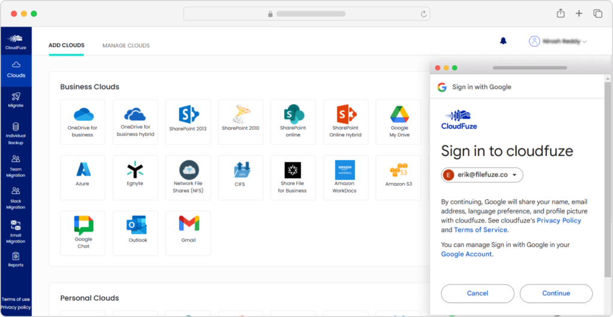The image size is (613, 317).
Task: Open Google Account link
Action: (x=466, y=254)
